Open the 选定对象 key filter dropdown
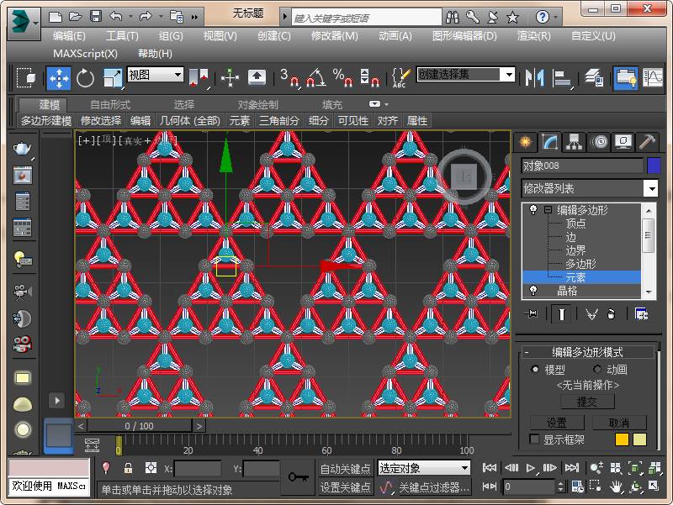The width and height of the screenshot is (673, 505). tap(424, 468)
